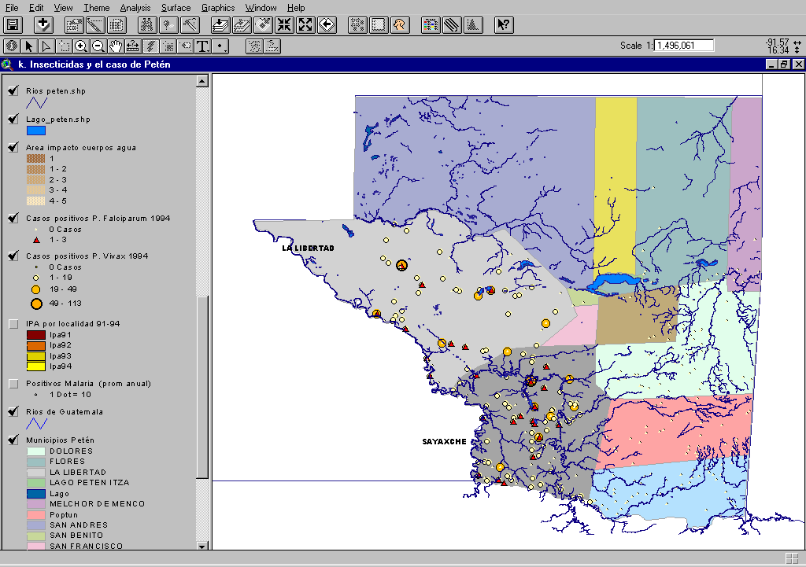Click the Casos positivos P. Vivax 1994 label
The image size is (806, 567).
[x=87, y=256]
